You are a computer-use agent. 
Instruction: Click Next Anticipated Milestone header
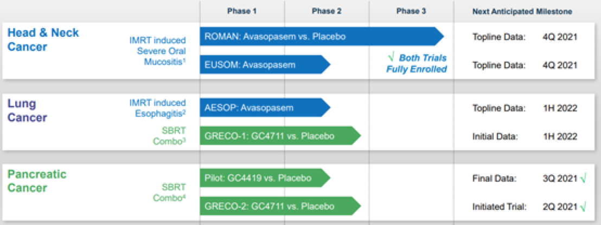tap(522, 11)
